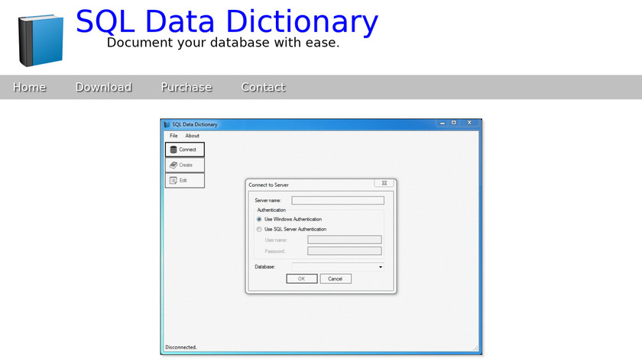Click the blue book logo icon
The height and width of the screenshot is (360, 642).
[x=41, y=40]
